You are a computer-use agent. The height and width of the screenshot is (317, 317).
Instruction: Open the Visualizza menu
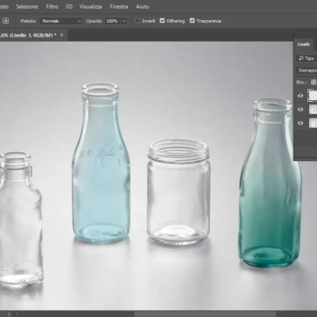[91, 6]
